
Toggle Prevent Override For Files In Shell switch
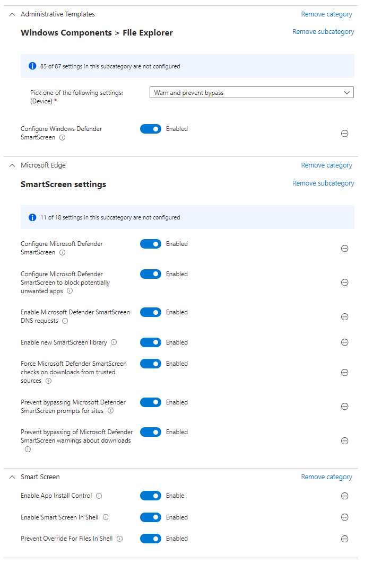coord(151,539)
